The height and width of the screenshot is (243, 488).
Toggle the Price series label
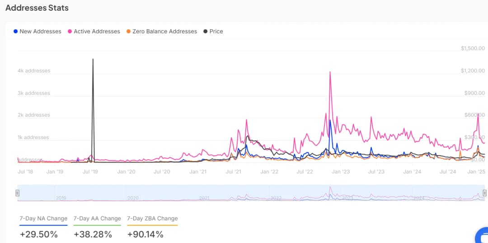216,32
